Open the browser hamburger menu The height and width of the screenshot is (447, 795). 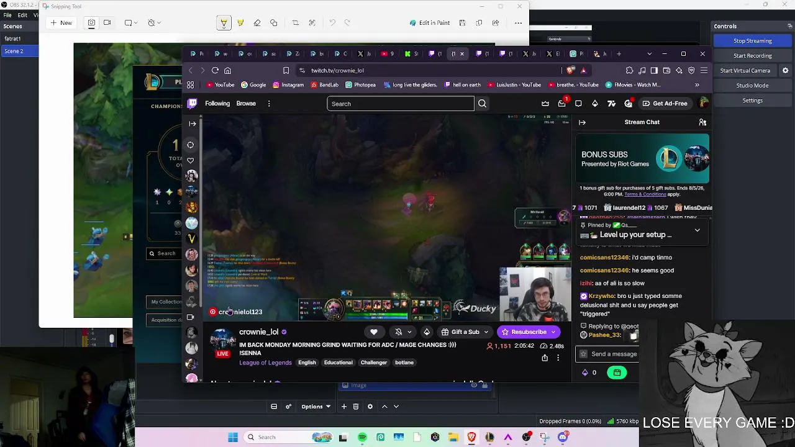(x=703, y=71)
